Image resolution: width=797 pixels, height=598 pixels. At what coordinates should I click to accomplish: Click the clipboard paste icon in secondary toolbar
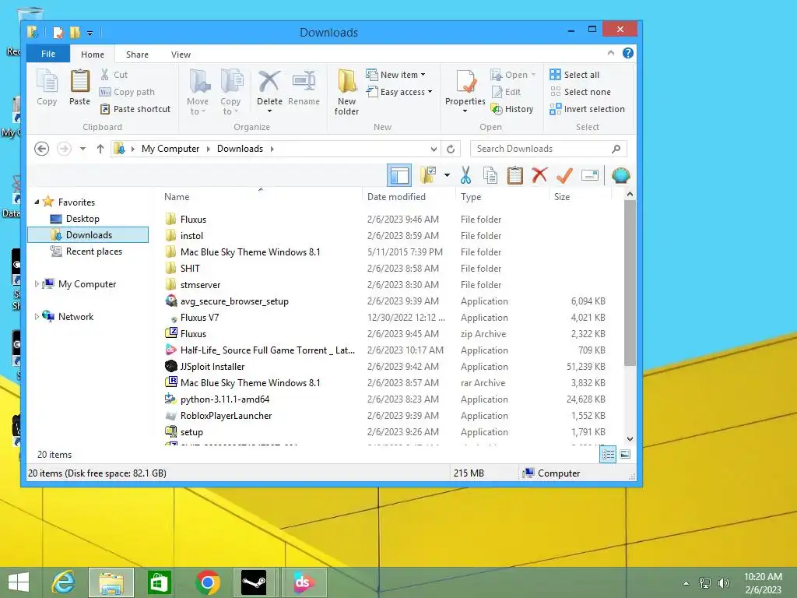(515, 175)
